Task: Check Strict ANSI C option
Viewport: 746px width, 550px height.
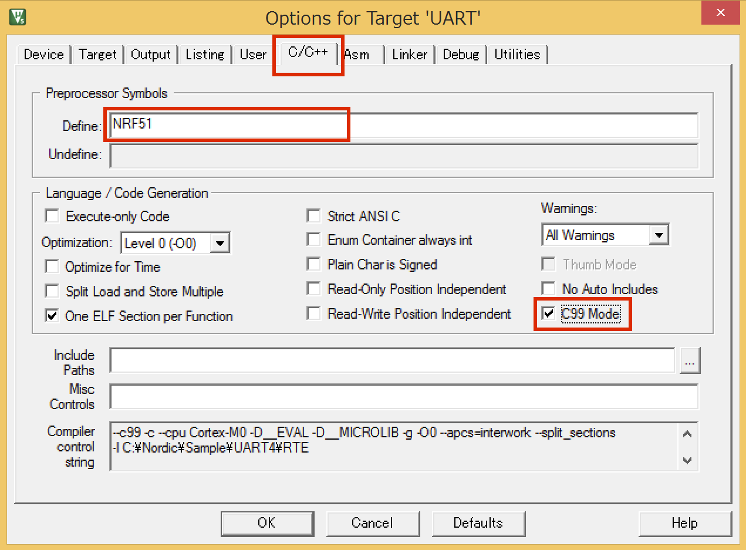Action: coord(315,217)
